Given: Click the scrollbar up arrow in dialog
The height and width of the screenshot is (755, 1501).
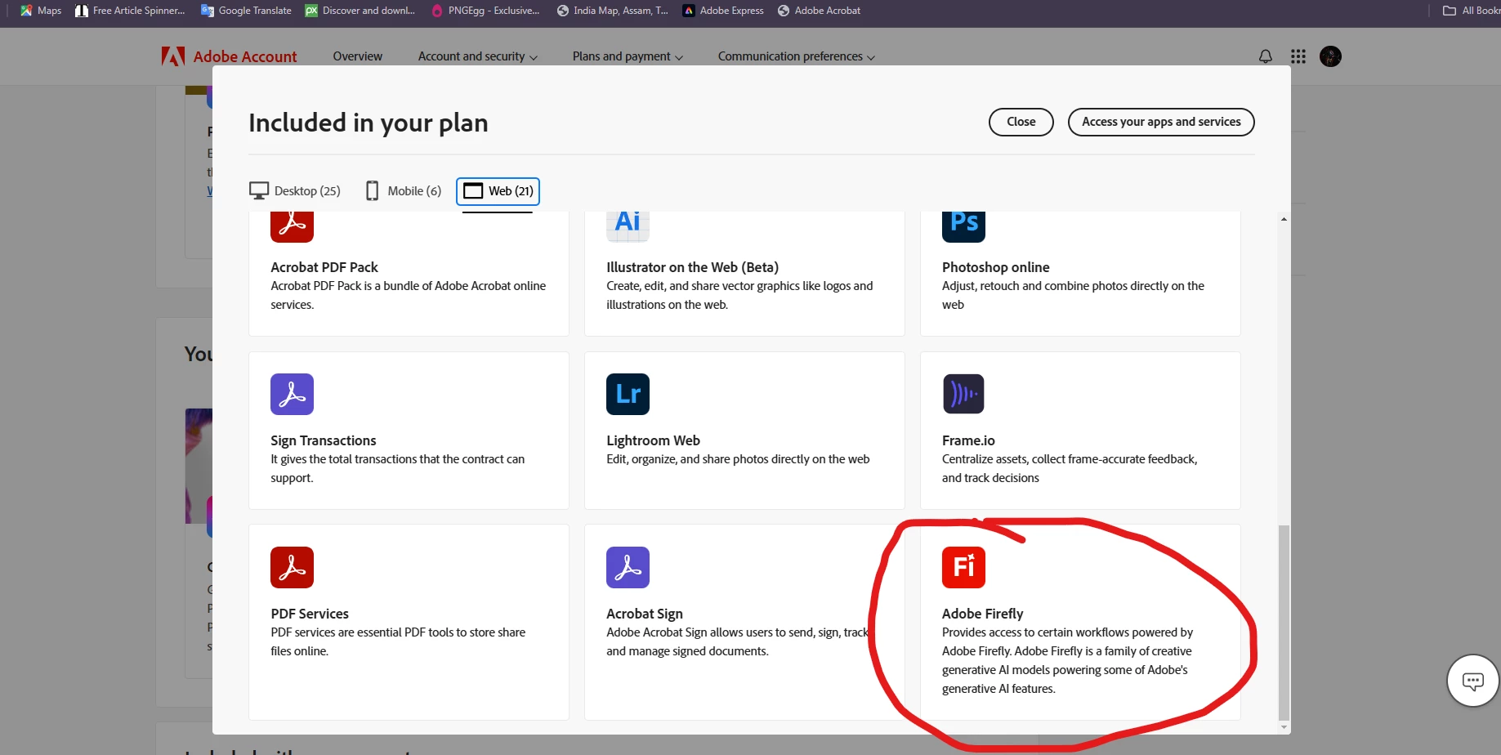Looking at the screenshot, I should point(1284,219).
